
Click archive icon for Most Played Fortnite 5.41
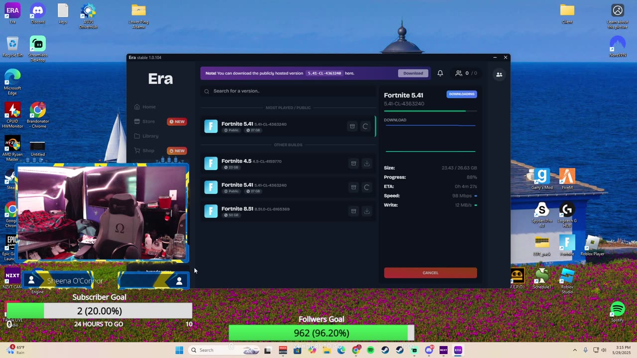352,126
